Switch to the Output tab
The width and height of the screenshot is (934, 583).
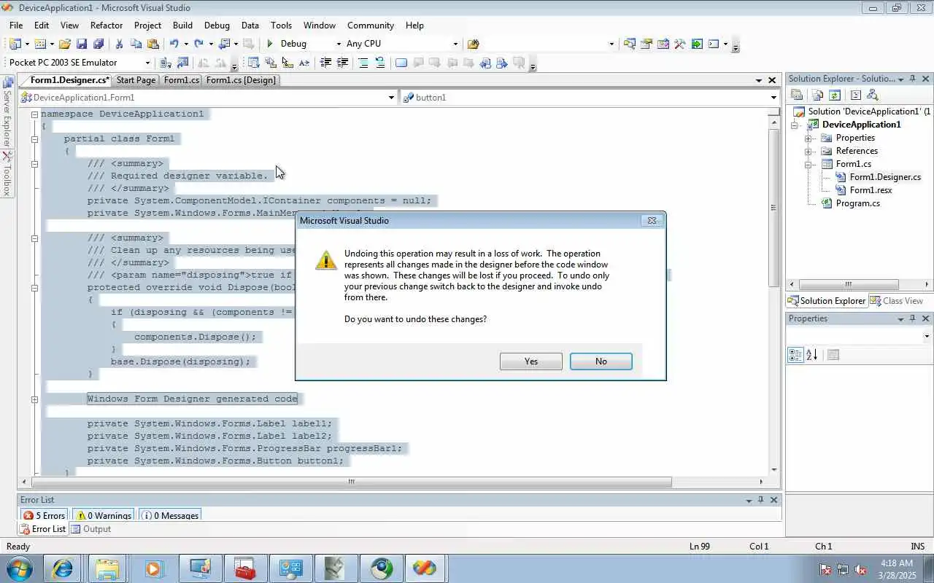[x=90, y=529]
